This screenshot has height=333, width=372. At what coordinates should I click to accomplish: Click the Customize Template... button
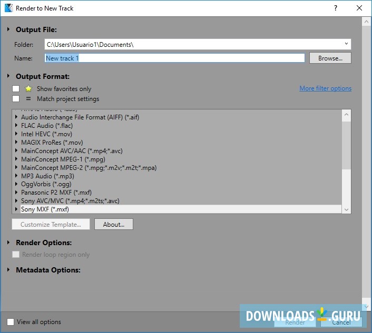pyautogui.click(x=51, y=224)
